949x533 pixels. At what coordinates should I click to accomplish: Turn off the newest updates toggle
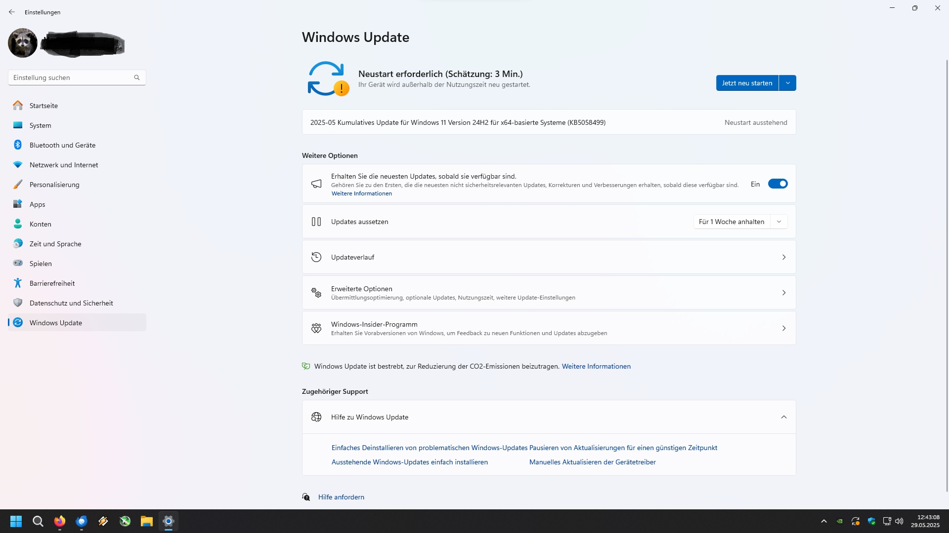(x=777, y=184)
